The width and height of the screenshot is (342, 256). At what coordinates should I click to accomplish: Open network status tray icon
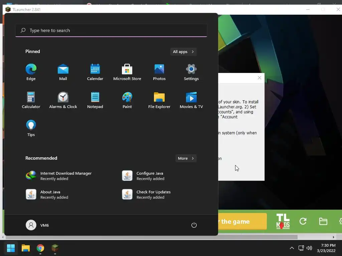(301, 248)
